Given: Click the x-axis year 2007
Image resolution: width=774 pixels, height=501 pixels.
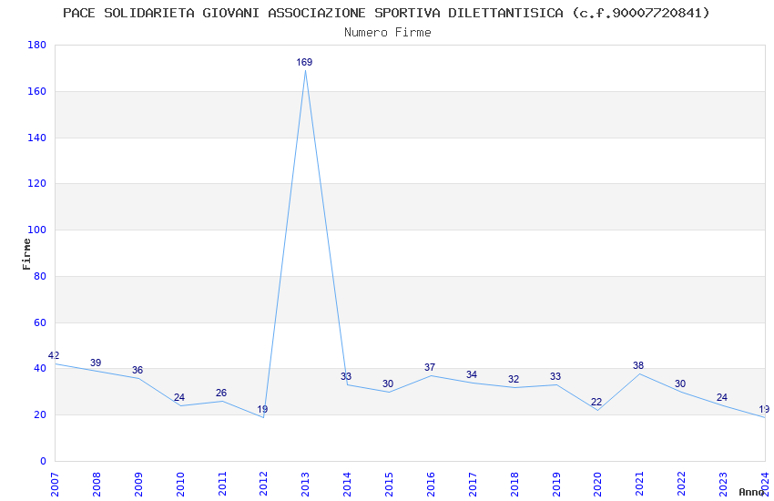Looking at the screenshot, I should pos(55,485).
